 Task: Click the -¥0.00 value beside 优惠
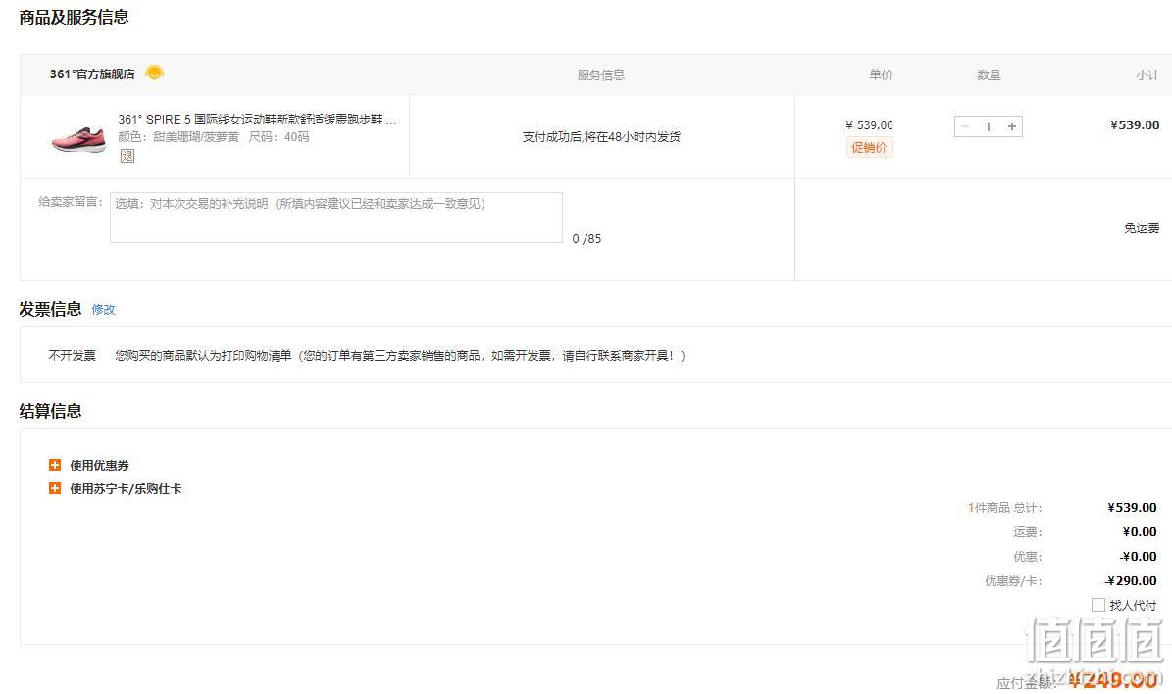[x=1139, y=557]
